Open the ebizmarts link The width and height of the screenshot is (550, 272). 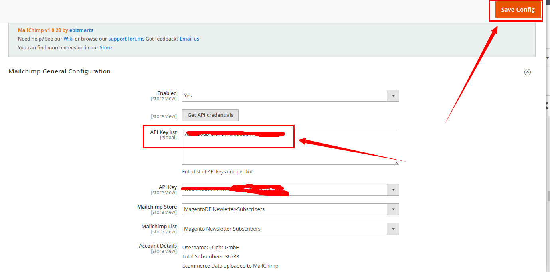[81, 30]
